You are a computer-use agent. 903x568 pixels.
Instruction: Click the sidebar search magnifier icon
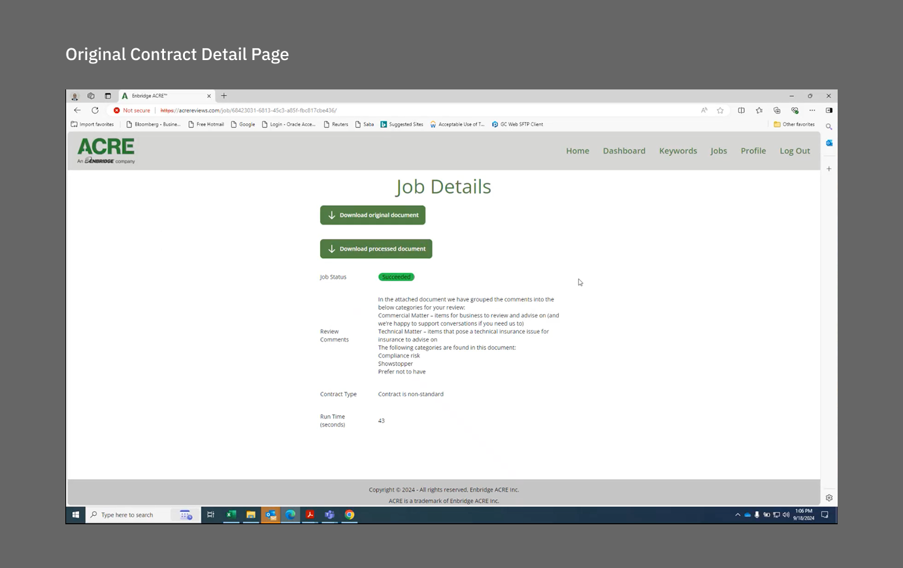click(x=829, y=127)
